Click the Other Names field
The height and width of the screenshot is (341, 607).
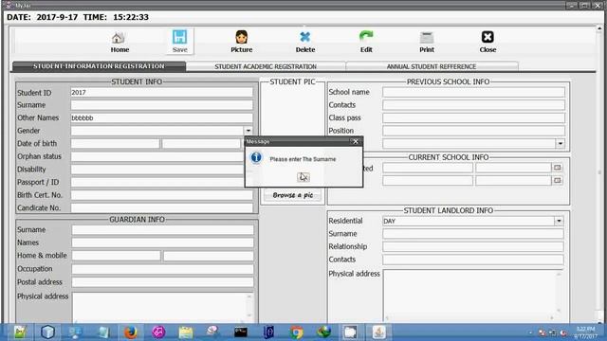(x=161, y=117)
